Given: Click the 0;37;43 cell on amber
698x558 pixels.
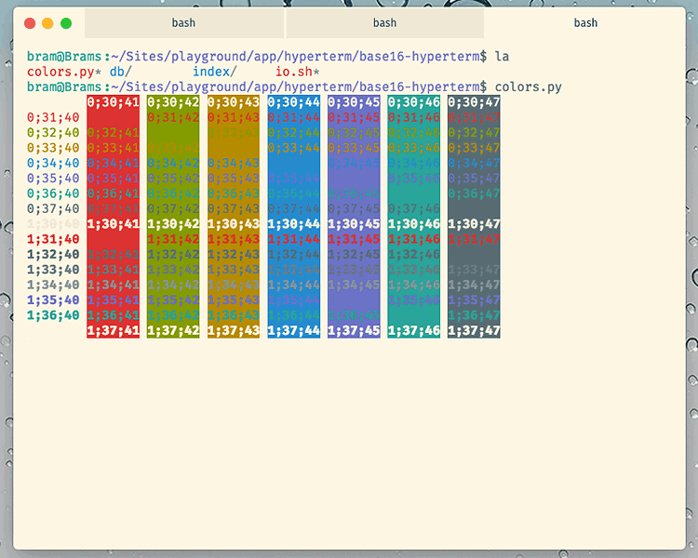Looking at the screenshot, I should coord(234,208).
